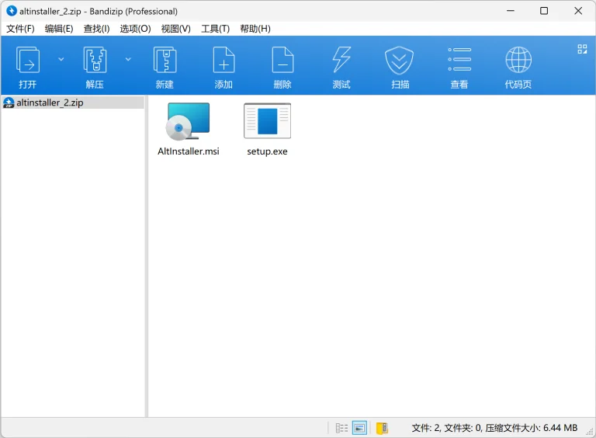Switch to large icon view in status bar

tap(359, 428)
